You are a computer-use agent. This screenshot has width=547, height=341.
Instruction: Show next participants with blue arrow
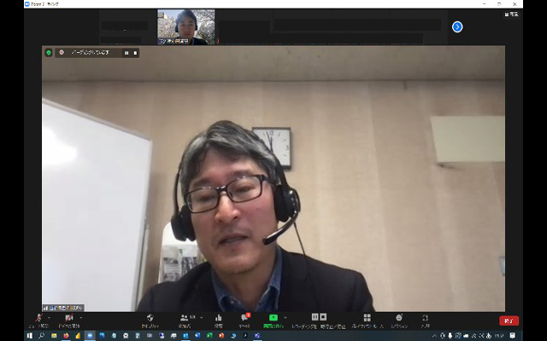pos(457,26)
